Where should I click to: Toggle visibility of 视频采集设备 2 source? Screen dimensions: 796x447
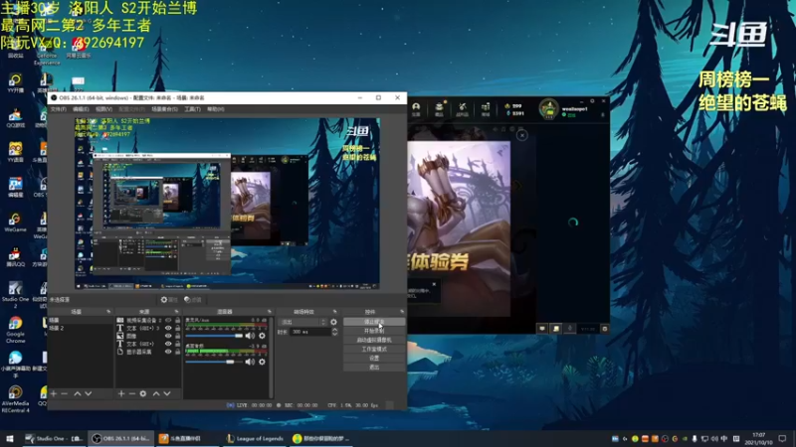[168, 320]
